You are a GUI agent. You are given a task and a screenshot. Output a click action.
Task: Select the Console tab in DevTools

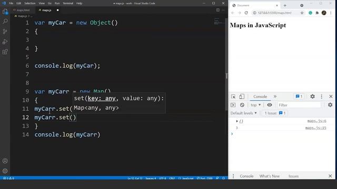coord(260,97)
